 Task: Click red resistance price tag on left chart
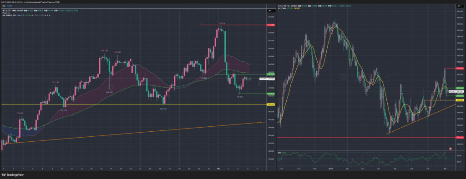[271, 25]
